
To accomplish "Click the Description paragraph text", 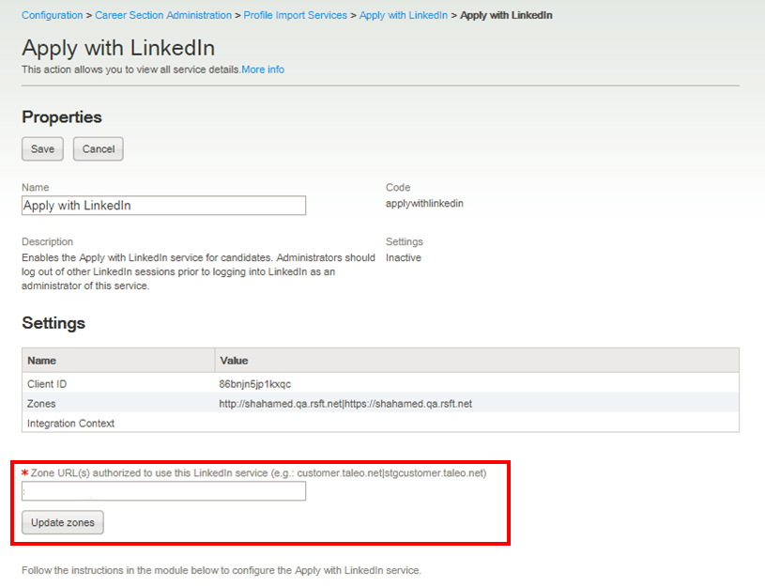I will pos(198,271).
